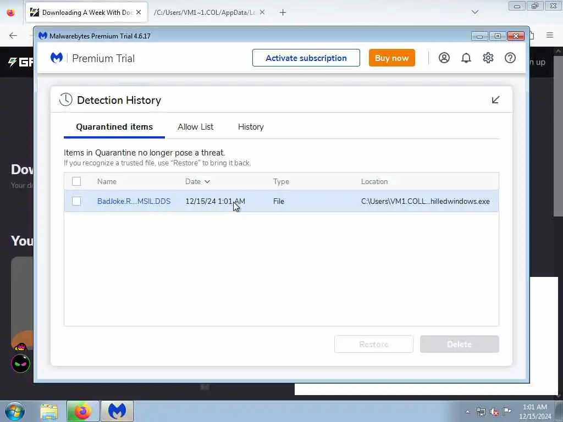Switch to Malwarebytes on the taskbar

point(117,411)
